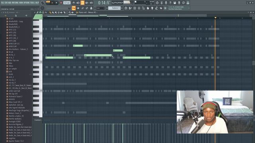The width and height of the screenshot is (255, 143).
Task: Open the HELP menu
Action: (37, 3)
